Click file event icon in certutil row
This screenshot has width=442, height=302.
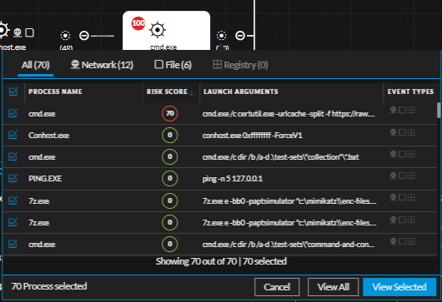tap(402, 110)
